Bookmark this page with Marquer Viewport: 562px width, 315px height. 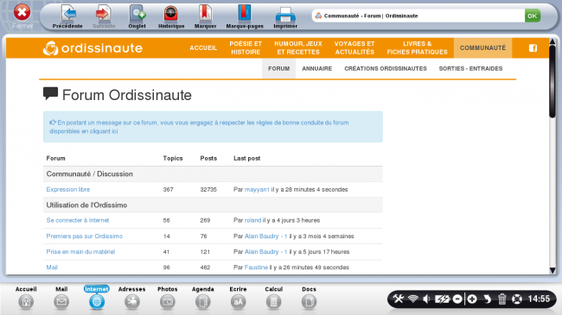(x=205, y=16)
